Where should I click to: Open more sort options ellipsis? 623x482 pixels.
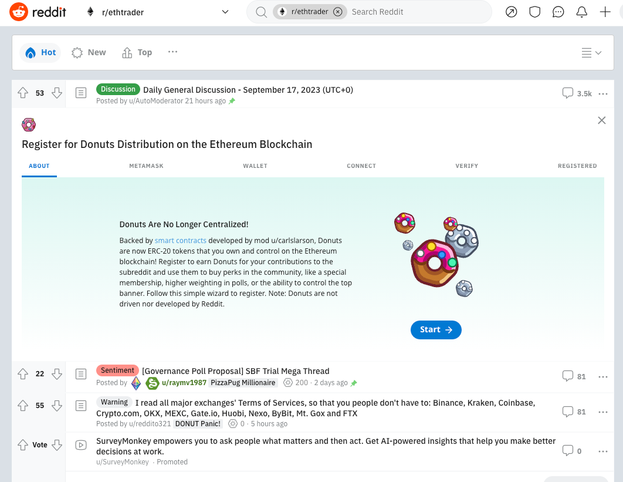(x=172, y=52)
